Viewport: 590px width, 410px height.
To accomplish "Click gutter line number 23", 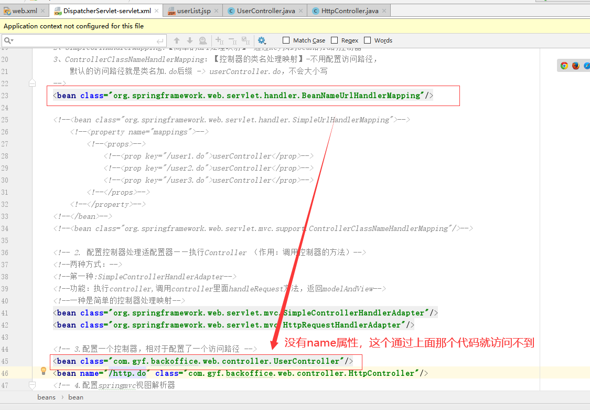I will pyautogui.click(x=5, y=96).
